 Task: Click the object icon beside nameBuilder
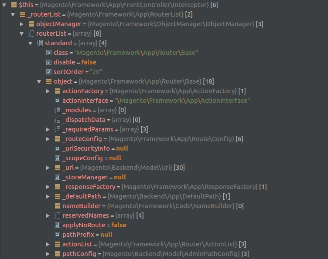click(x=58, y=206)
